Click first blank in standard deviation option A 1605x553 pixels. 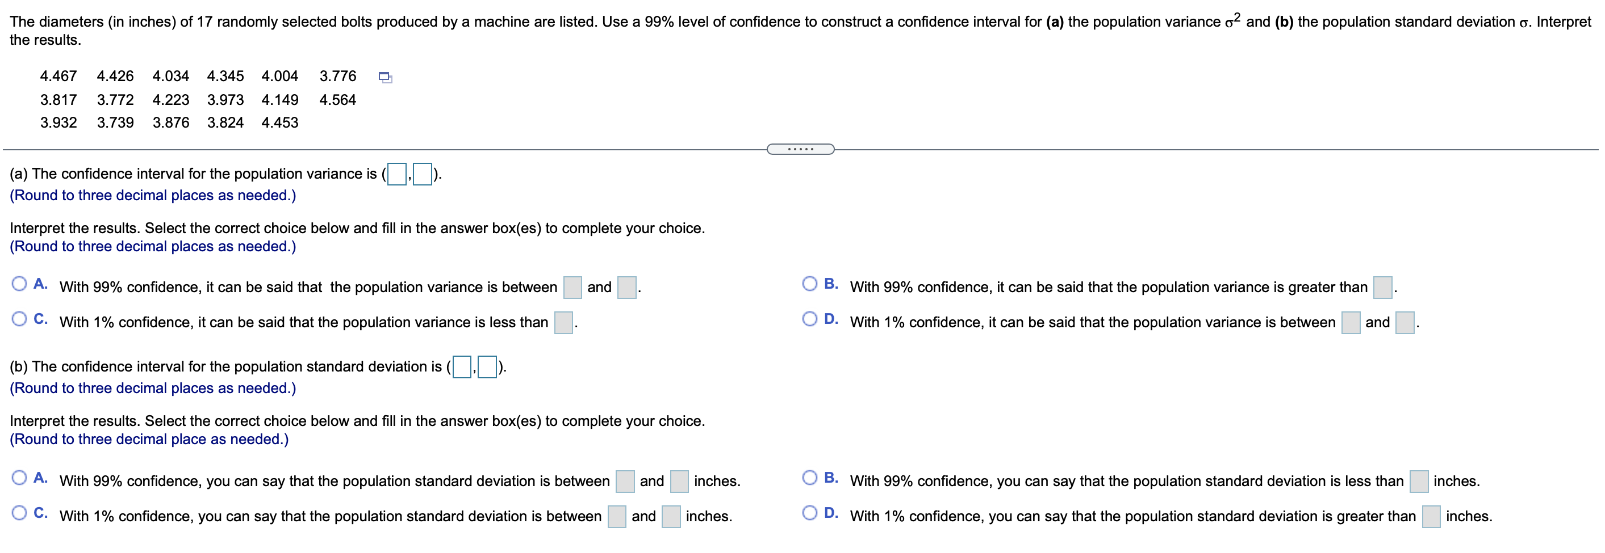pos(625,482)
